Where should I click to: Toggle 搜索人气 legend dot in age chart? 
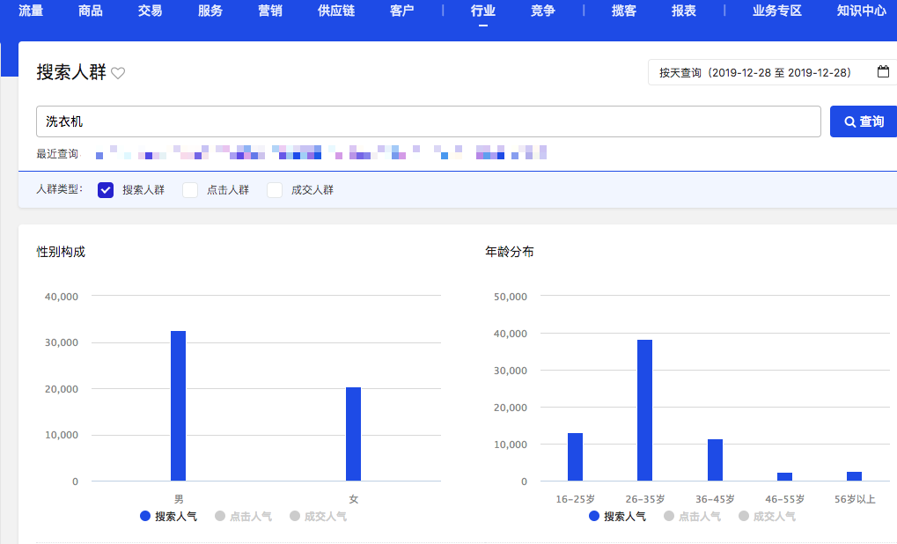[594, 517]
